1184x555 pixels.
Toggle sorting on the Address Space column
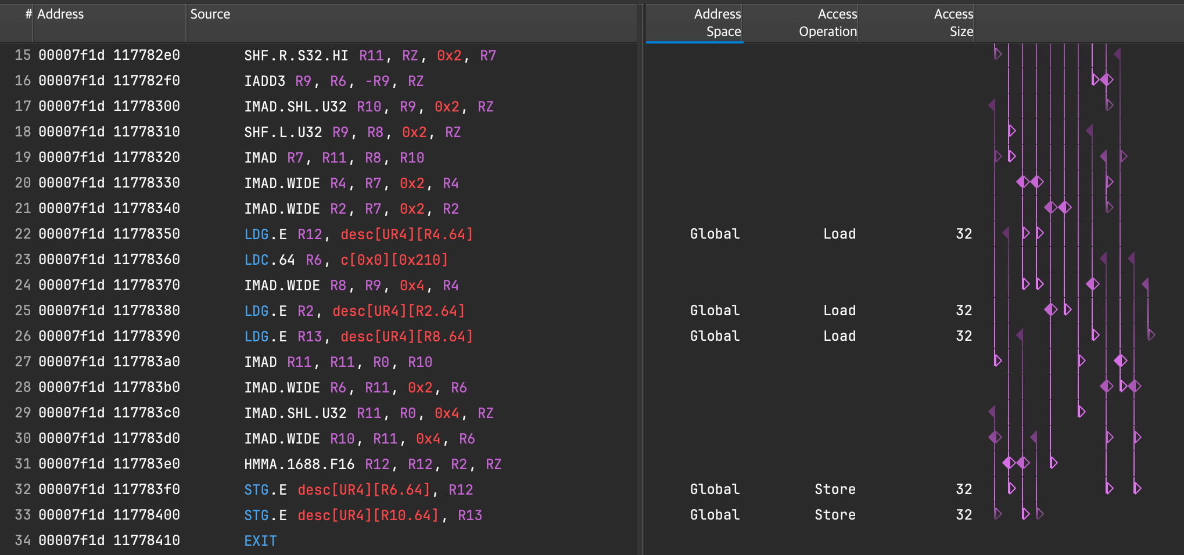(x=716, y=23)
